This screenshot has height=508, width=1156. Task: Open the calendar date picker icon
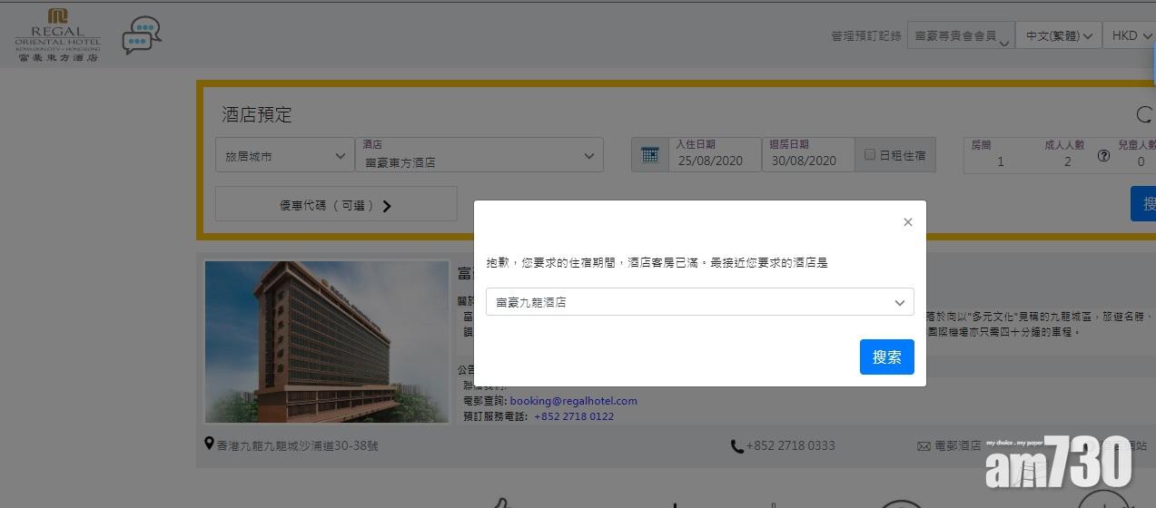tap(649, 155)
